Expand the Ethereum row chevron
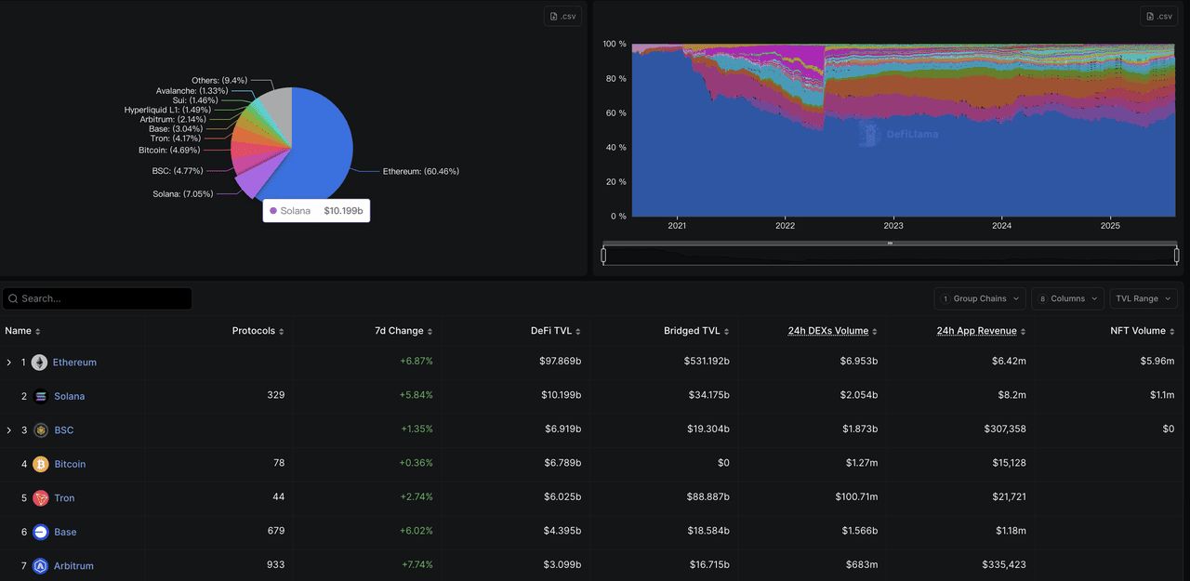 [9, 363]
